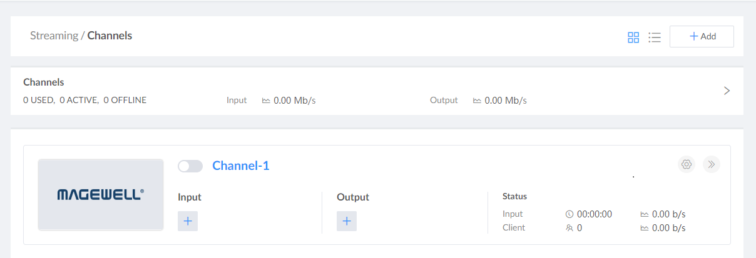This screenshot has width=756, height=258.
Task: Click the 0 USED channels count
Action: pyautogui.click(x=39, y=100)
